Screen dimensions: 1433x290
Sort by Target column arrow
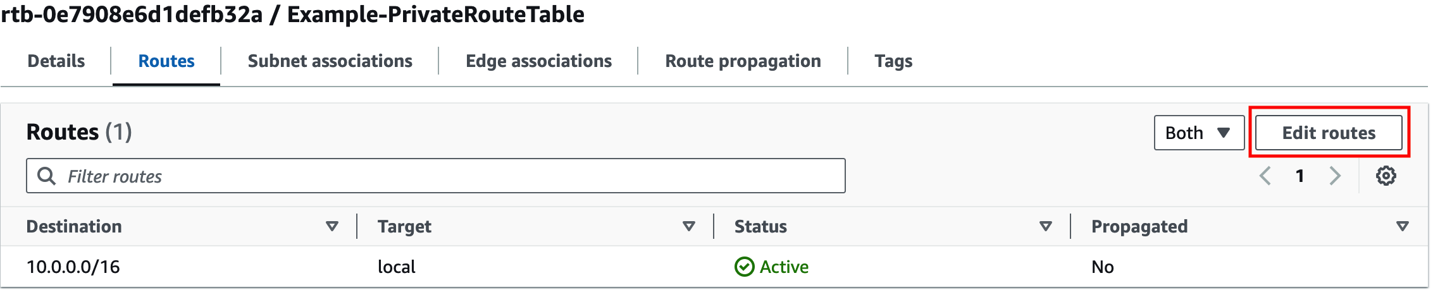[x=689, y=226]
